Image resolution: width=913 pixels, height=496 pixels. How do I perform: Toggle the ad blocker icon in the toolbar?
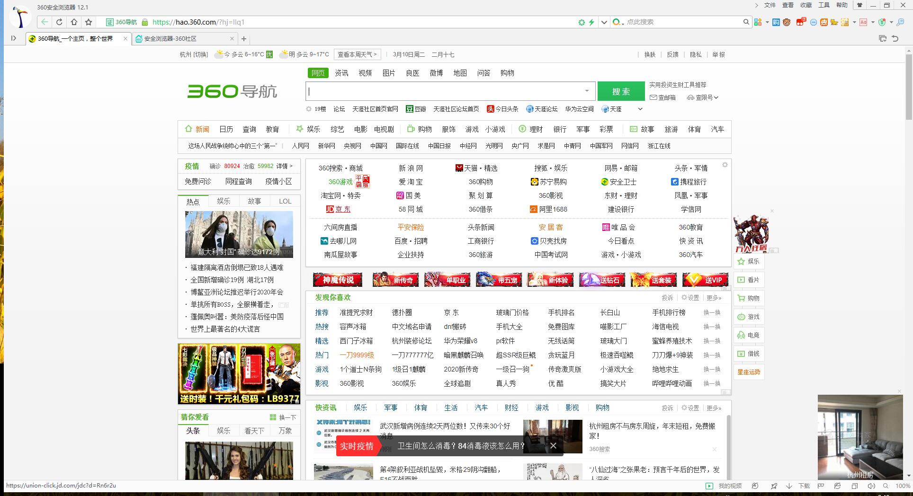814,22
